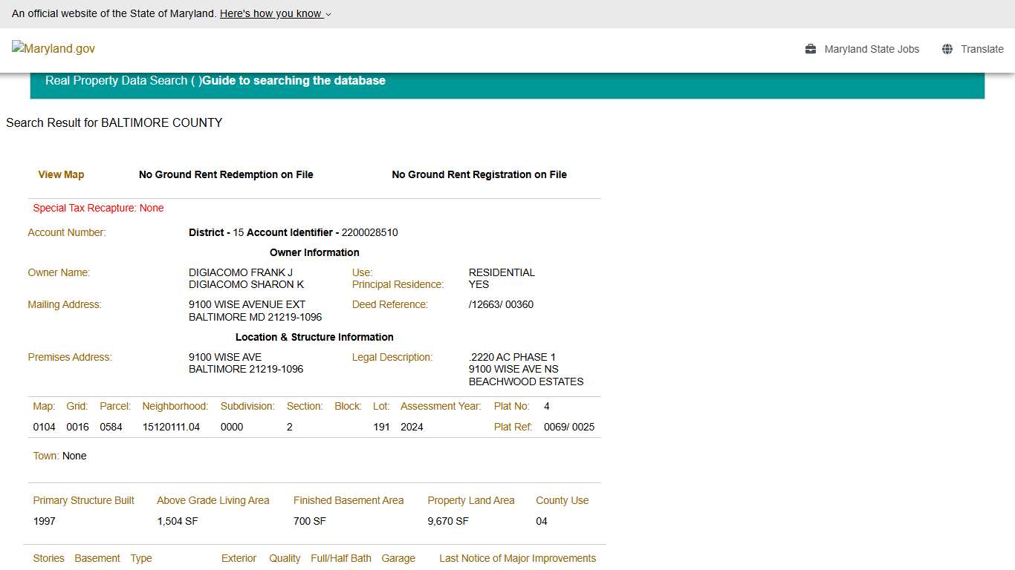Click the Owner Name field label
Viewport: 1015px width, 570px height.
click(x=59, y=272)
